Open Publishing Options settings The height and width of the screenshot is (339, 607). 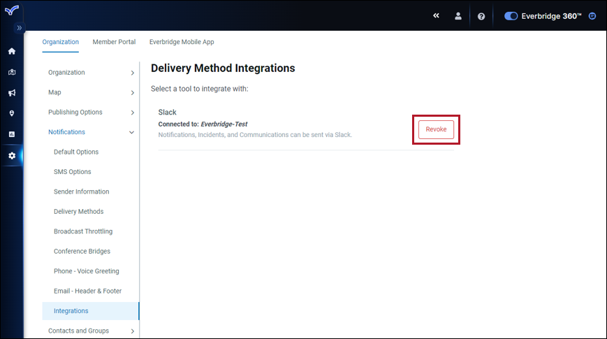[x=75, y=112]
